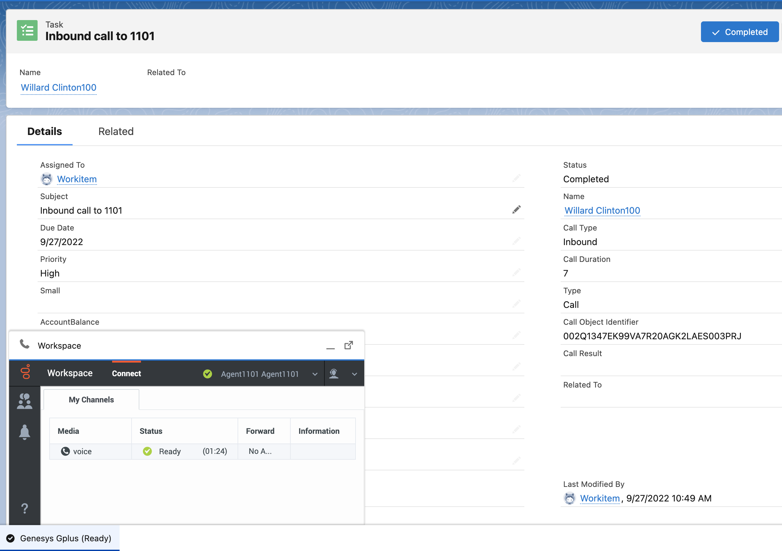
Task: Click the green Task list icon
Action: [x=27, y=31]
